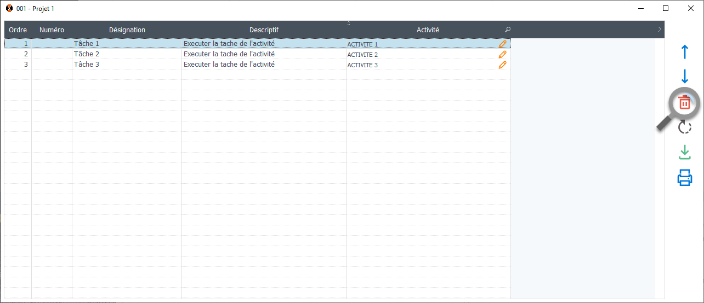
Task: Click the green download export icon
Action: [684, 152]
